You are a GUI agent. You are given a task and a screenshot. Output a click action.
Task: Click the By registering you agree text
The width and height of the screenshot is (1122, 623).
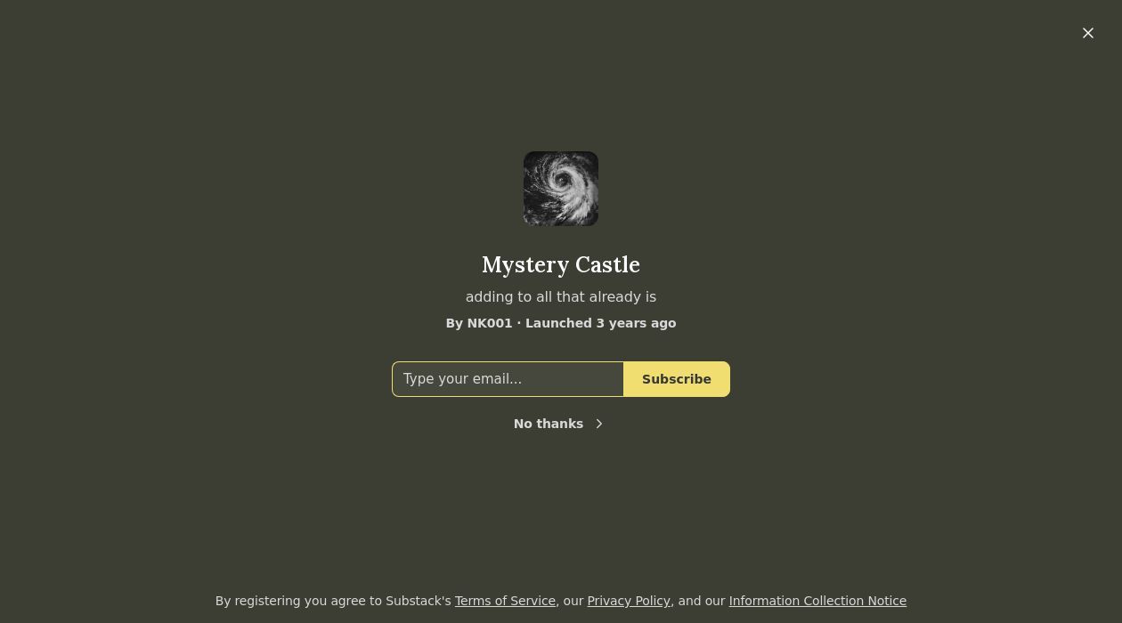pos(334,601)
